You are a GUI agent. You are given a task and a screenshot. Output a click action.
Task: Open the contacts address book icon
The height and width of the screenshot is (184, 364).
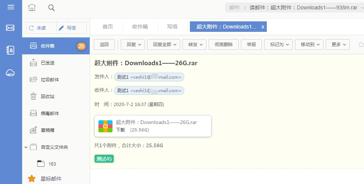point(11,50)
